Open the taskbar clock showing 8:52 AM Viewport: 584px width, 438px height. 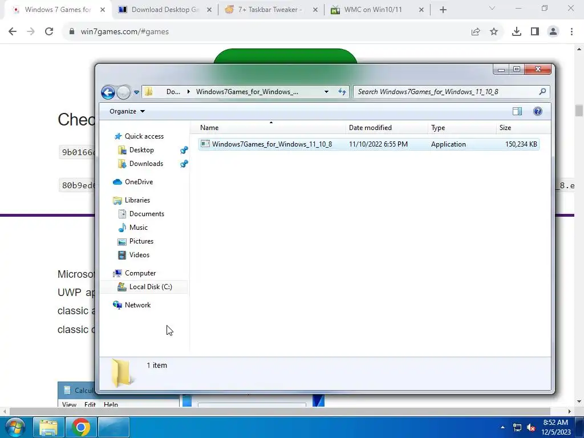click(x=555, y=427)
